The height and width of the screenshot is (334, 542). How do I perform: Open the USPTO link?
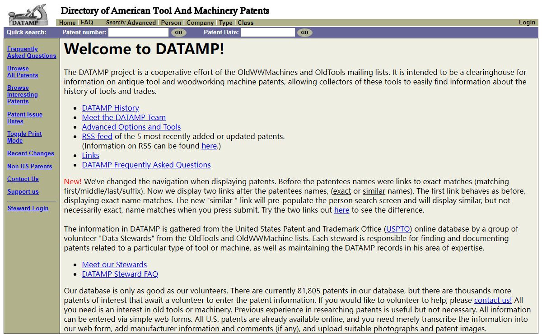pos(398,228)
